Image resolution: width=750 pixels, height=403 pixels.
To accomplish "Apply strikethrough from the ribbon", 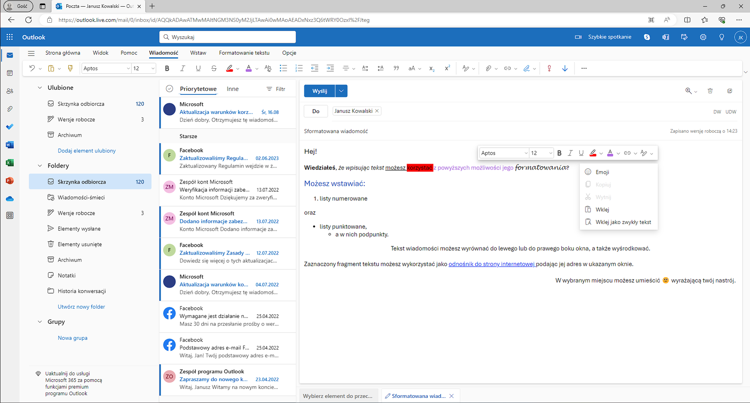I will (214, 68).
